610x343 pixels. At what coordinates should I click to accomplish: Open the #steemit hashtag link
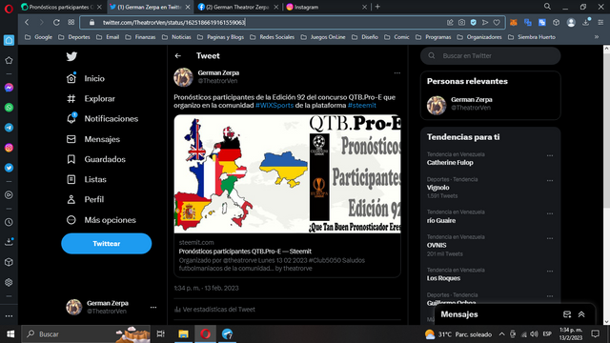click(362, 106)
